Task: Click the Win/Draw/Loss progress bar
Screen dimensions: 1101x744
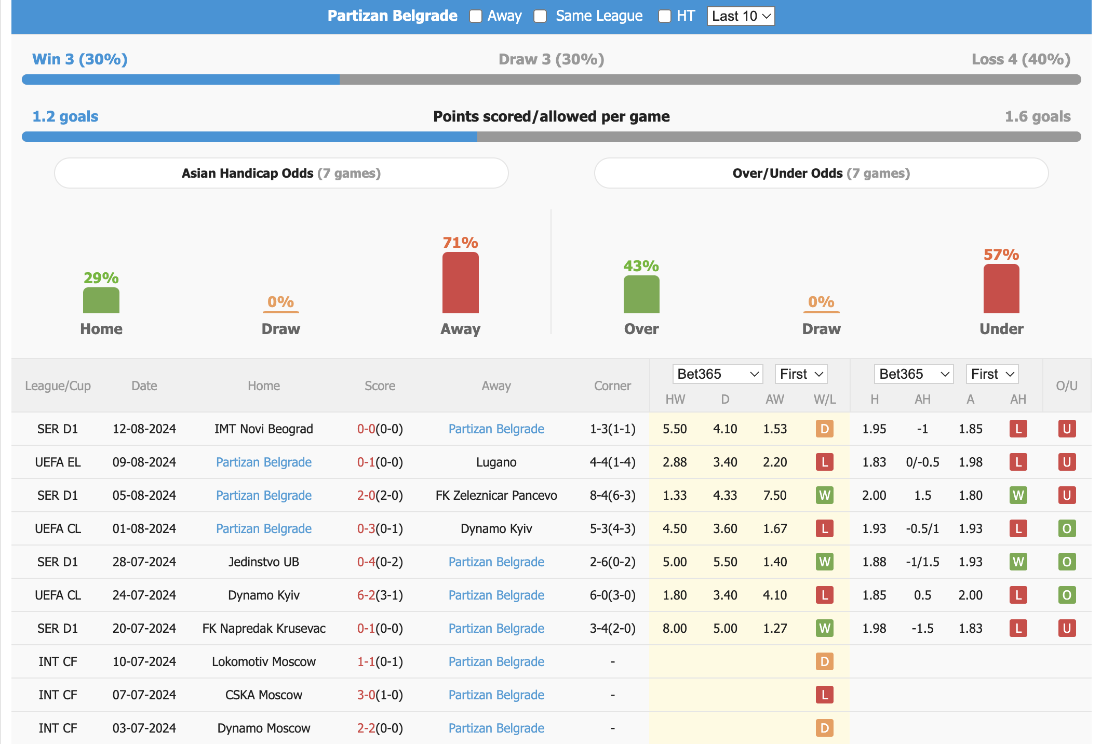Action: [551, 79]
